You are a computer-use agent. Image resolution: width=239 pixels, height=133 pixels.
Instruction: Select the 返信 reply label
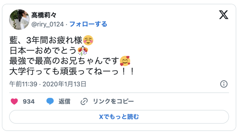pos(64,101)
